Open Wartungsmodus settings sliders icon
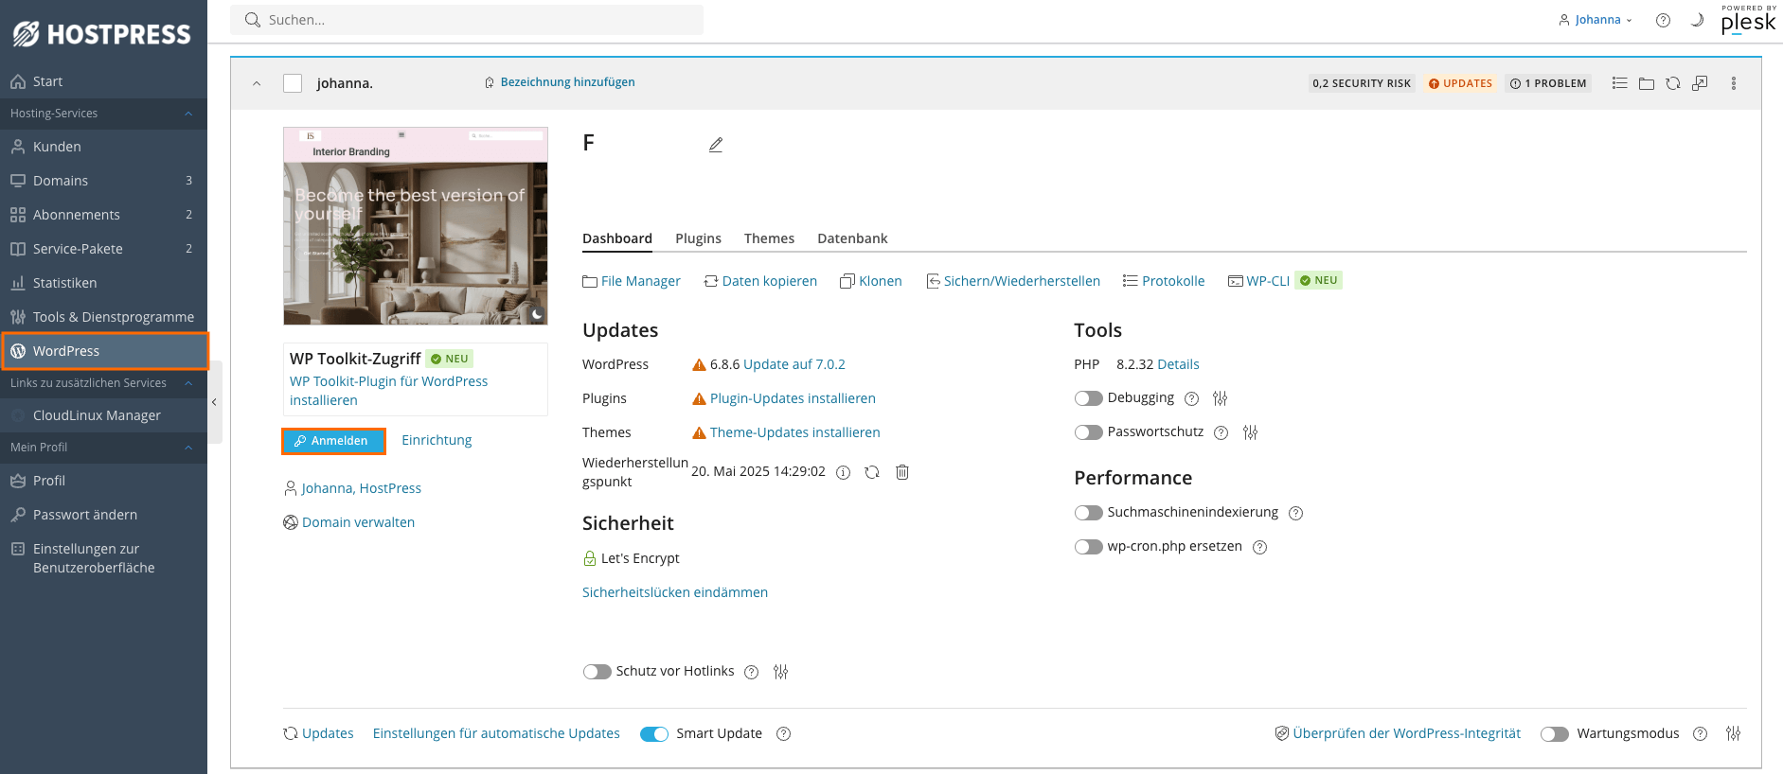This screenshot has width=1783, height=774. pos(1733,733)
